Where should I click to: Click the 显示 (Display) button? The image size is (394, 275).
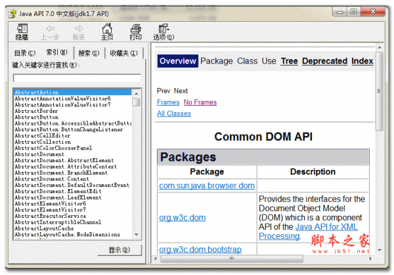coord(119,250)
